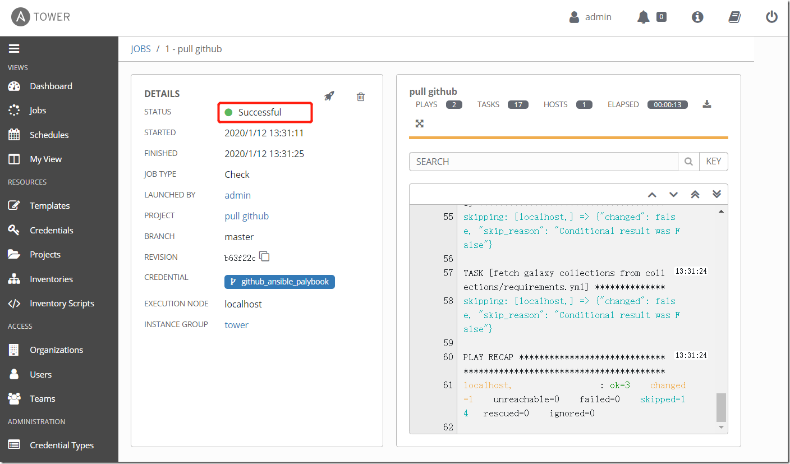Open the pull github project link
The image size is (790, 464).
247,216
